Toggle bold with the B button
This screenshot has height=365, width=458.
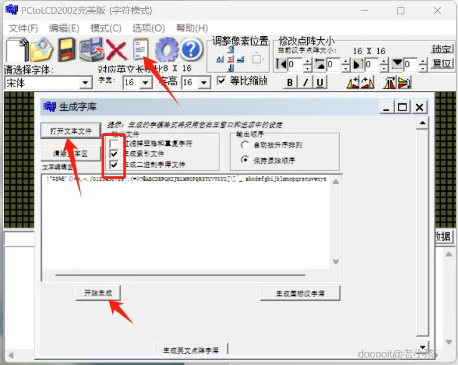pyautogui.click(x=290, y=83)
